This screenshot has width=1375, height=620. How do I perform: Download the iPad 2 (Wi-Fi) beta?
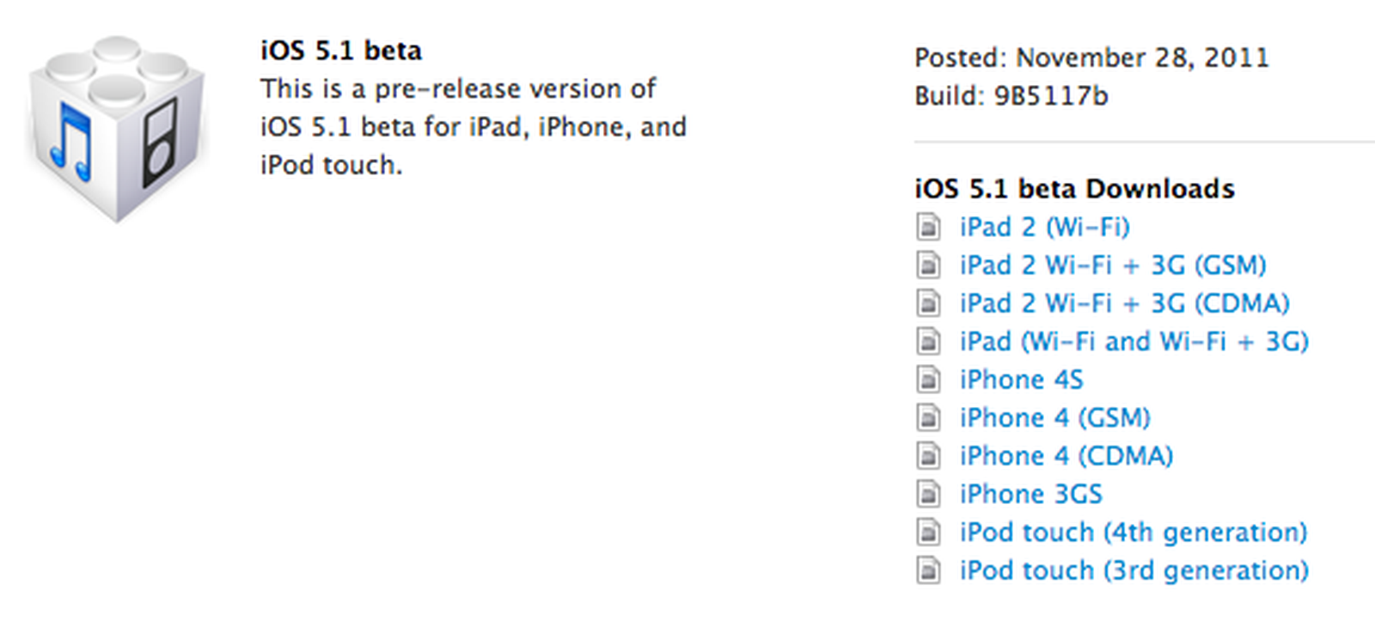pyautogui.click(x=1044, y=227)
